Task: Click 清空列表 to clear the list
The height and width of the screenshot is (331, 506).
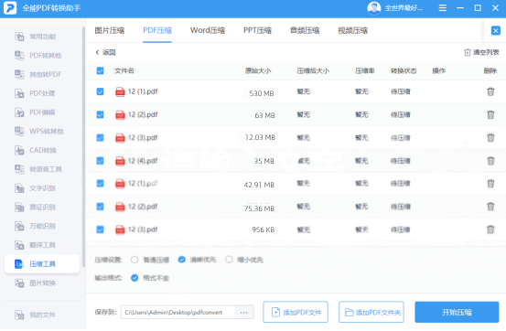Action: (481, 52)
